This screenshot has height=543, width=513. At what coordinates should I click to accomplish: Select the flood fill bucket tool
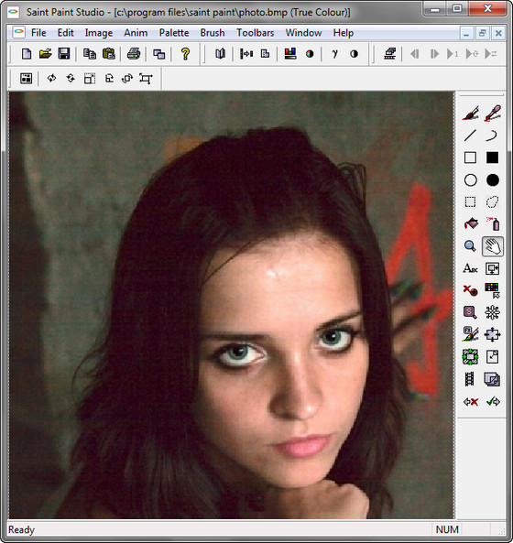pos(470,223)
